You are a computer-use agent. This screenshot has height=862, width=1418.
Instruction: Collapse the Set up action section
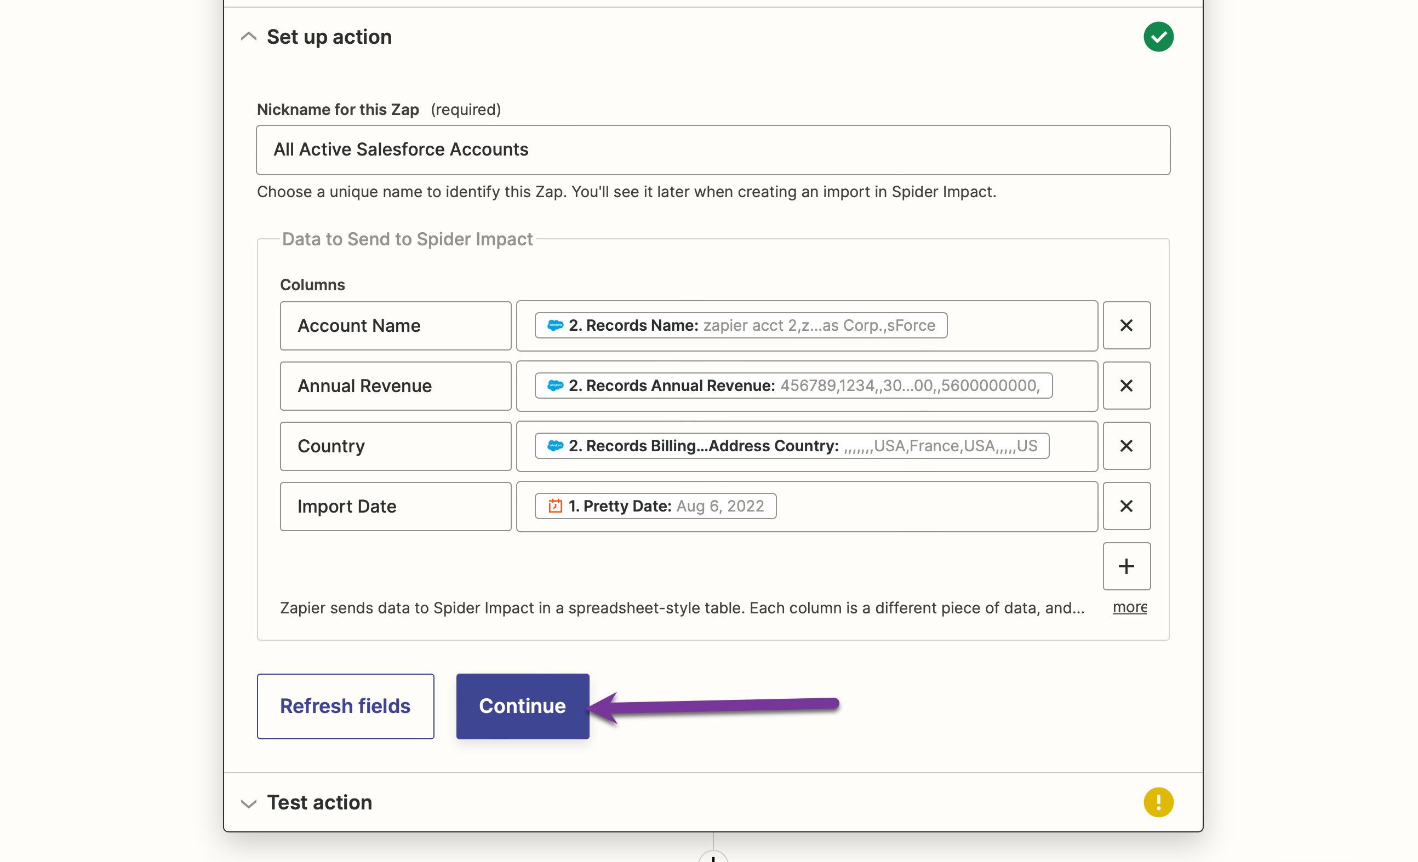click(248, 37)
